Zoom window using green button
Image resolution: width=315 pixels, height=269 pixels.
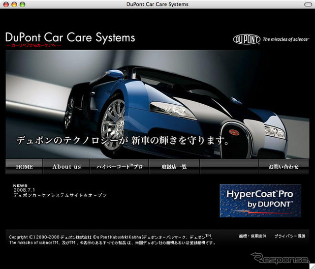pos(23,4)
